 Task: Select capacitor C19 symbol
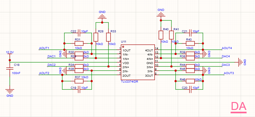point(79,89)
